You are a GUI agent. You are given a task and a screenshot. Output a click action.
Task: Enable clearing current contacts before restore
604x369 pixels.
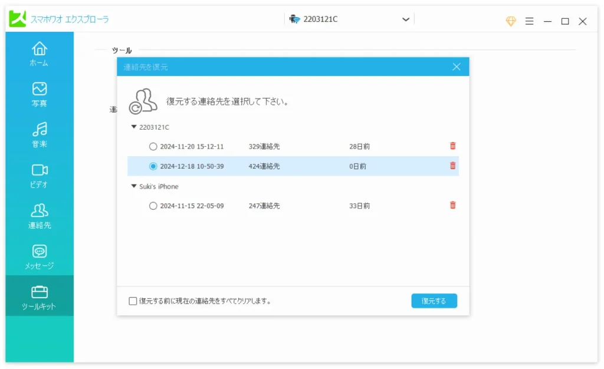pyautogui.click(x=133, y=301)
